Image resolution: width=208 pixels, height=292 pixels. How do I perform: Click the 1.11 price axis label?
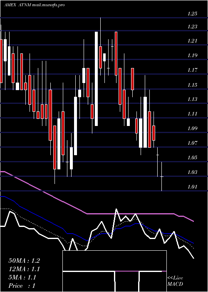click(192, 113)
